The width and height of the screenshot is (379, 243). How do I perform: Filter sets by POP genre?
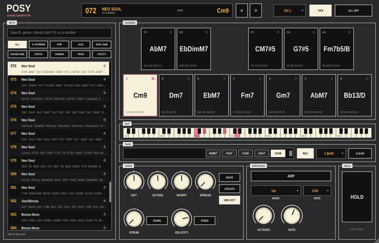(59, 44)
